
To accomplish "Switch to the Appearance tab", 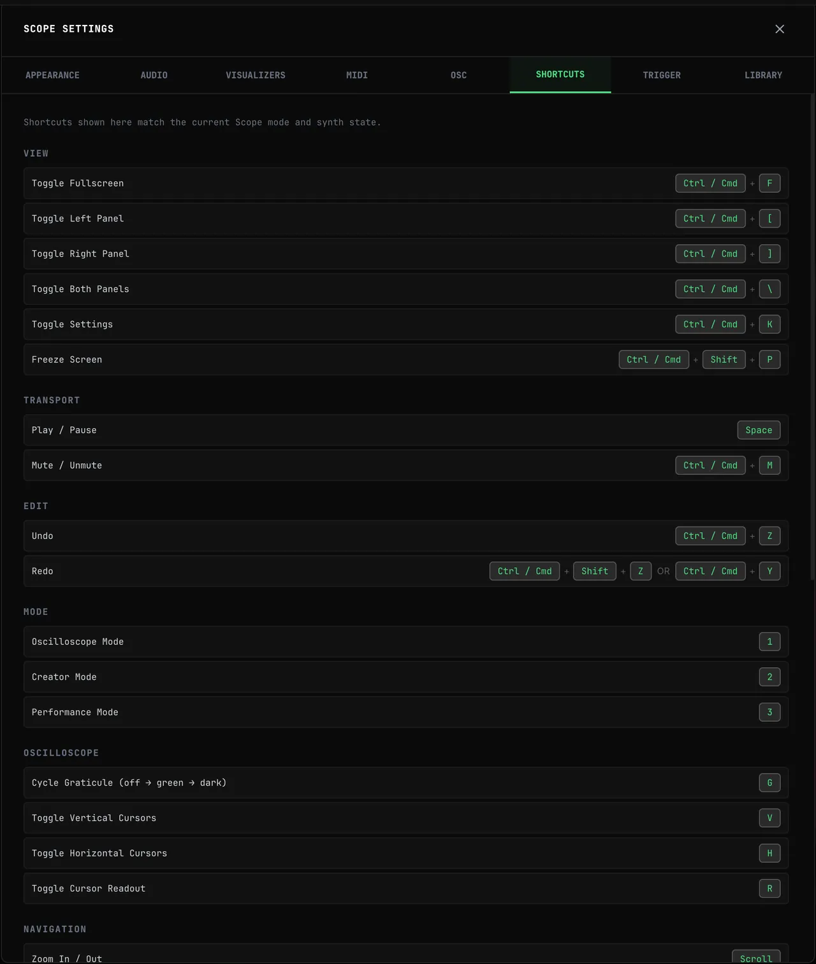I will (52, 75).
